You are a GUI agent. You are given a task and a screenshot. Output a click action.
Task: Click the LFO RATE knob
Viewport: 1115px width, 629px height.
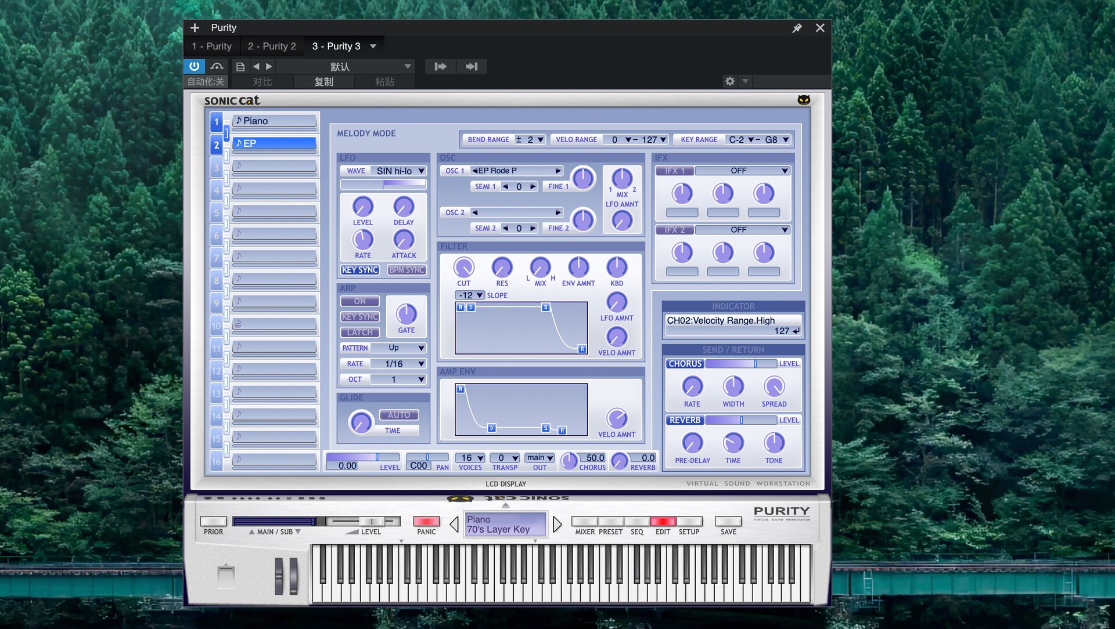[363, 240]
